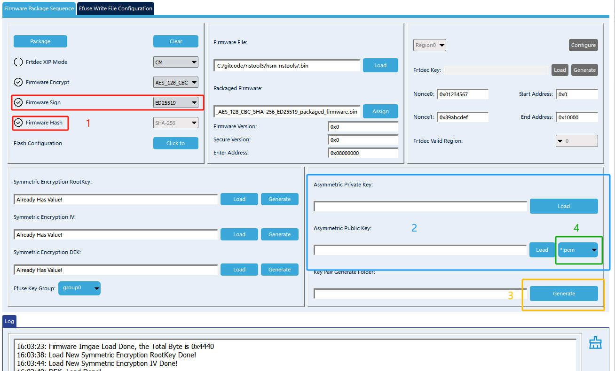Click the Firmware Version input field
Image resolution: width=615 pixels, height=371 pixels.
363,127
